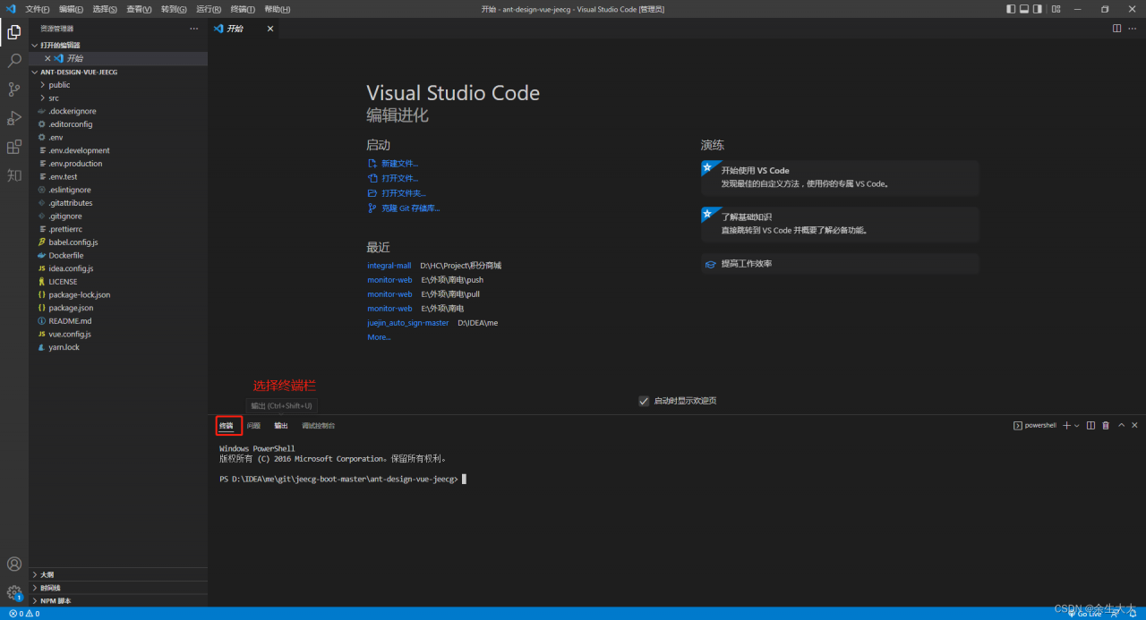Open package.json in the explorer

pyautogui.click(x=71, y=308)
